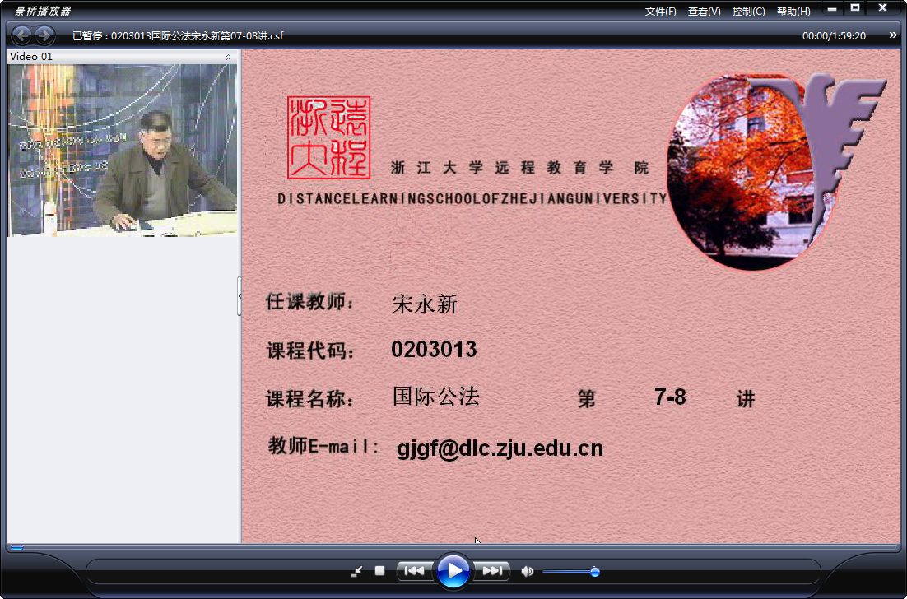Go forward with the right arrow
Viewport: 907px width, 599px height.
(x=44, y=35)
